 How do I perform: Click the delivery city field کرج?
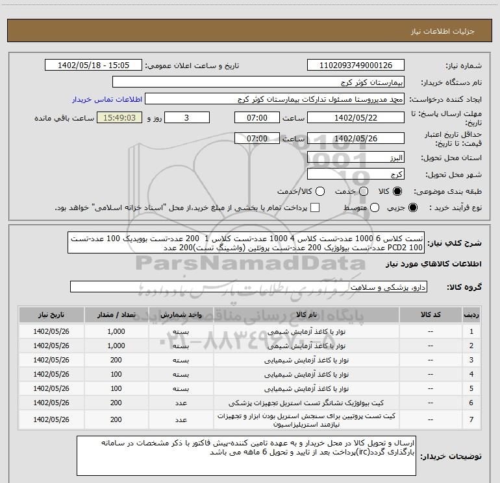tap(356, 174)
